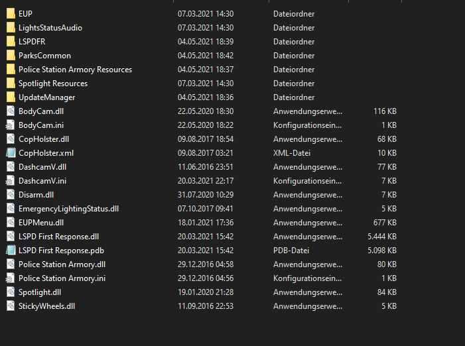Viewport: 465px width, 346px height.
Task: Click the CopHolster.xml file icon
Action: click(x=10, y=153)
